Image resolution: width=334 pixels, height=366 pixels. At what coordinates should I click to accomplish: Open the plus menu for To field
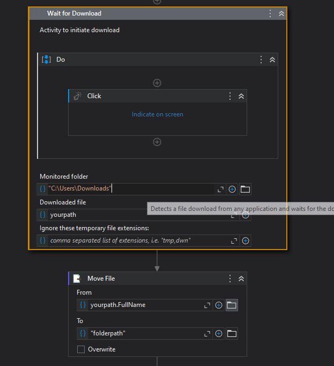click(219, 334)
